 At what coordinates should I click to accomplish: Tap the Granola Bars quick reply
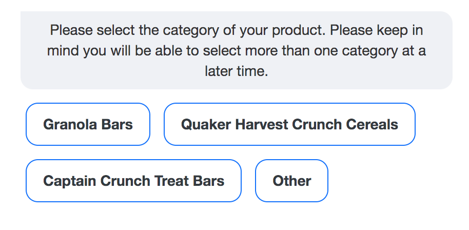(88, 124)
